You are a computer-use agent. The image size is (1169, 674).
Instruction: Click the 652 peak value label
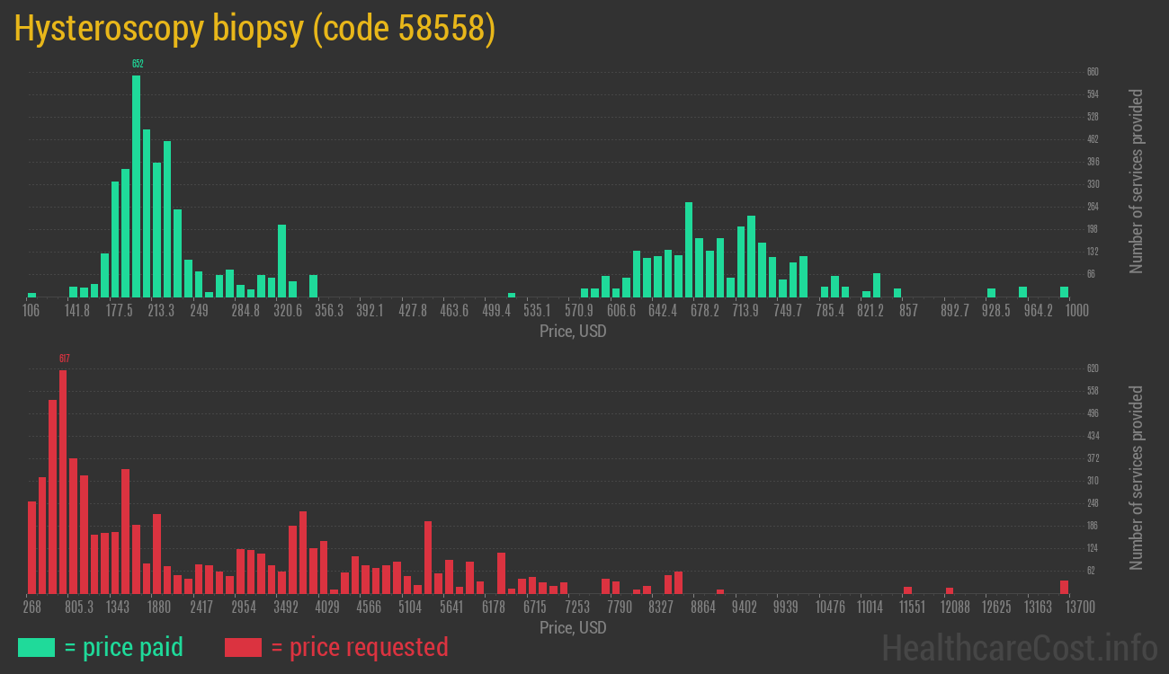click(x=138, y=64)
